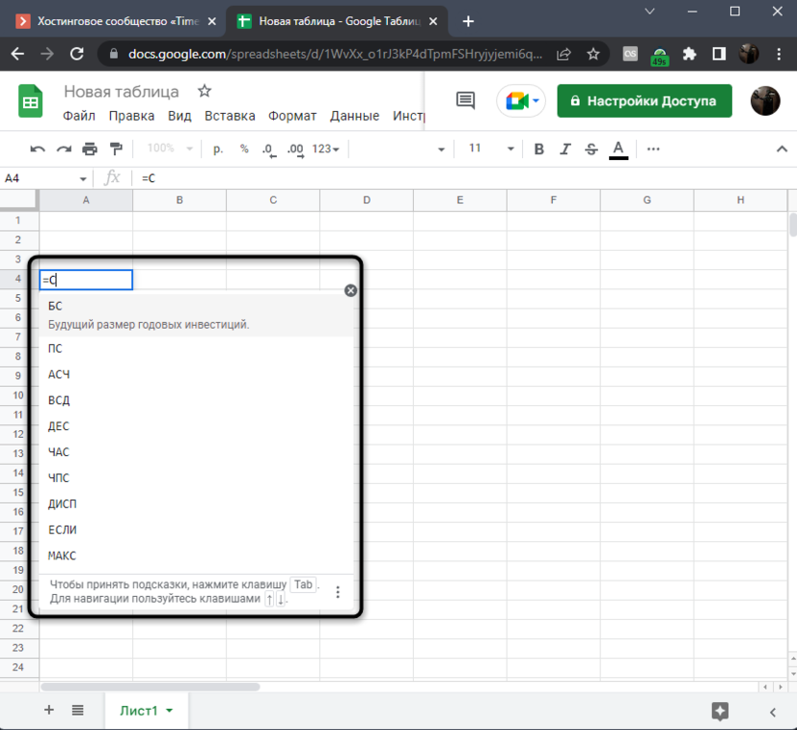Open the text color picker
The height and width of the screenshot is (730, 797).
(x=619, y=149)
